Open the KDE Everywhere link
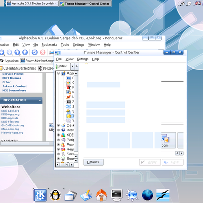Image resolution: width=203 pixels, height=203 pixels. [x=14, y=90]
